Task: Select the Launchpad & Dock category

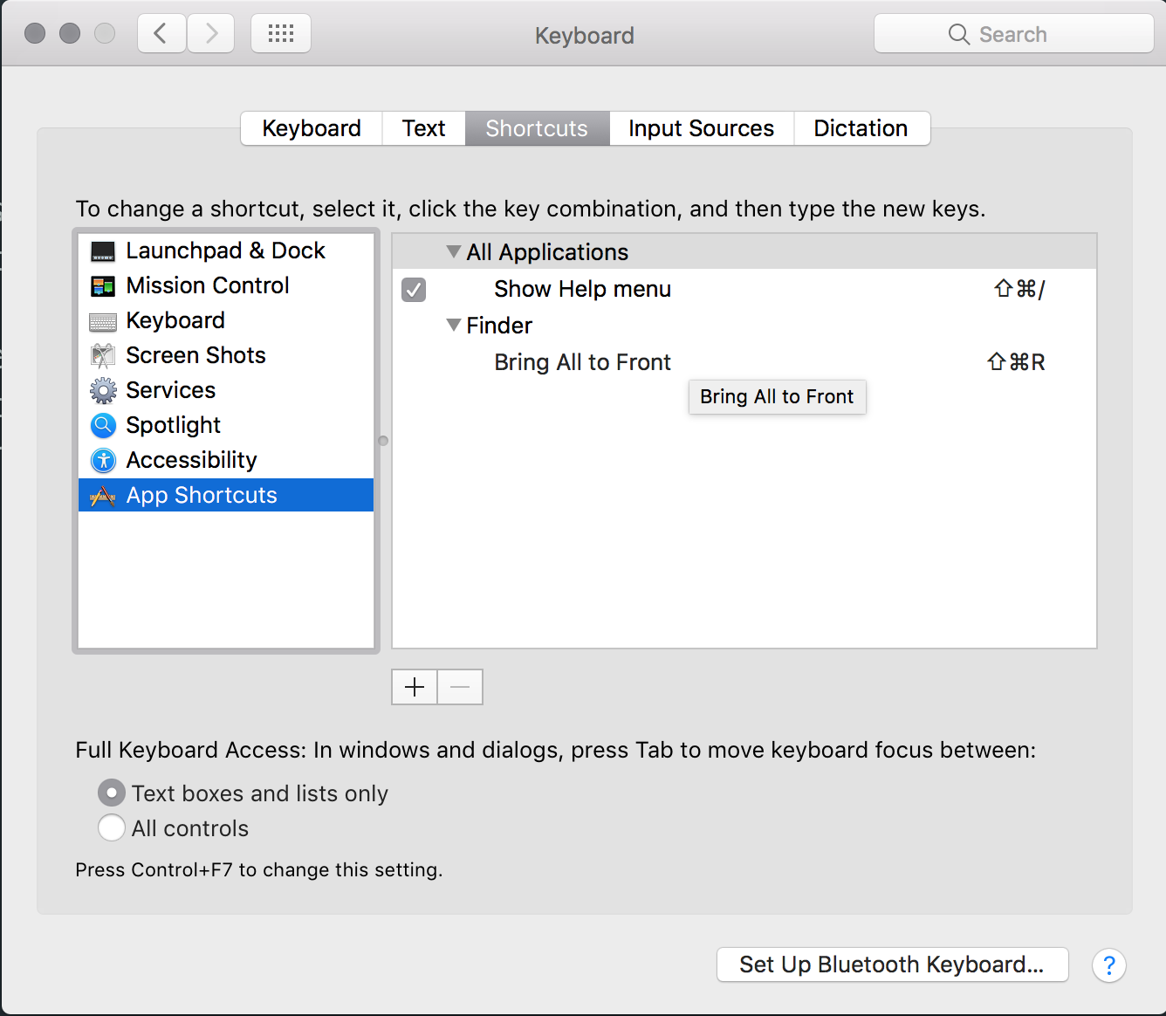Action: (226, 251)
